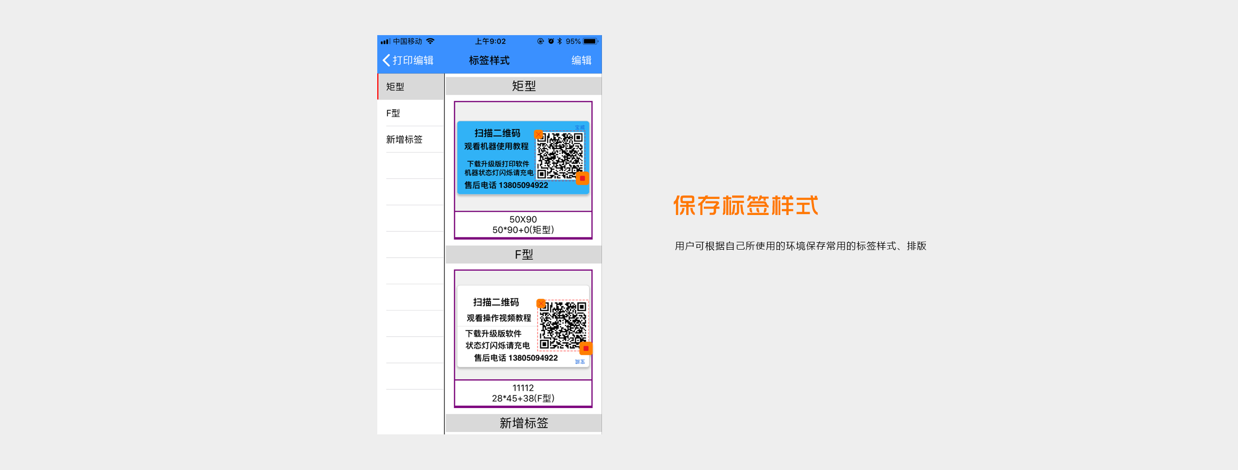Select the 新增标签 category in the sidebar

point(410,139)
